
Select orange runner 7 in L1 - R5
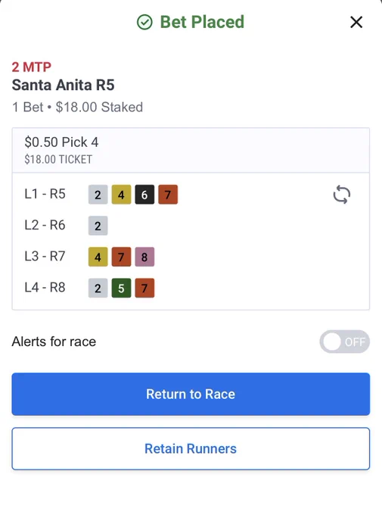[x=168, y=195]
